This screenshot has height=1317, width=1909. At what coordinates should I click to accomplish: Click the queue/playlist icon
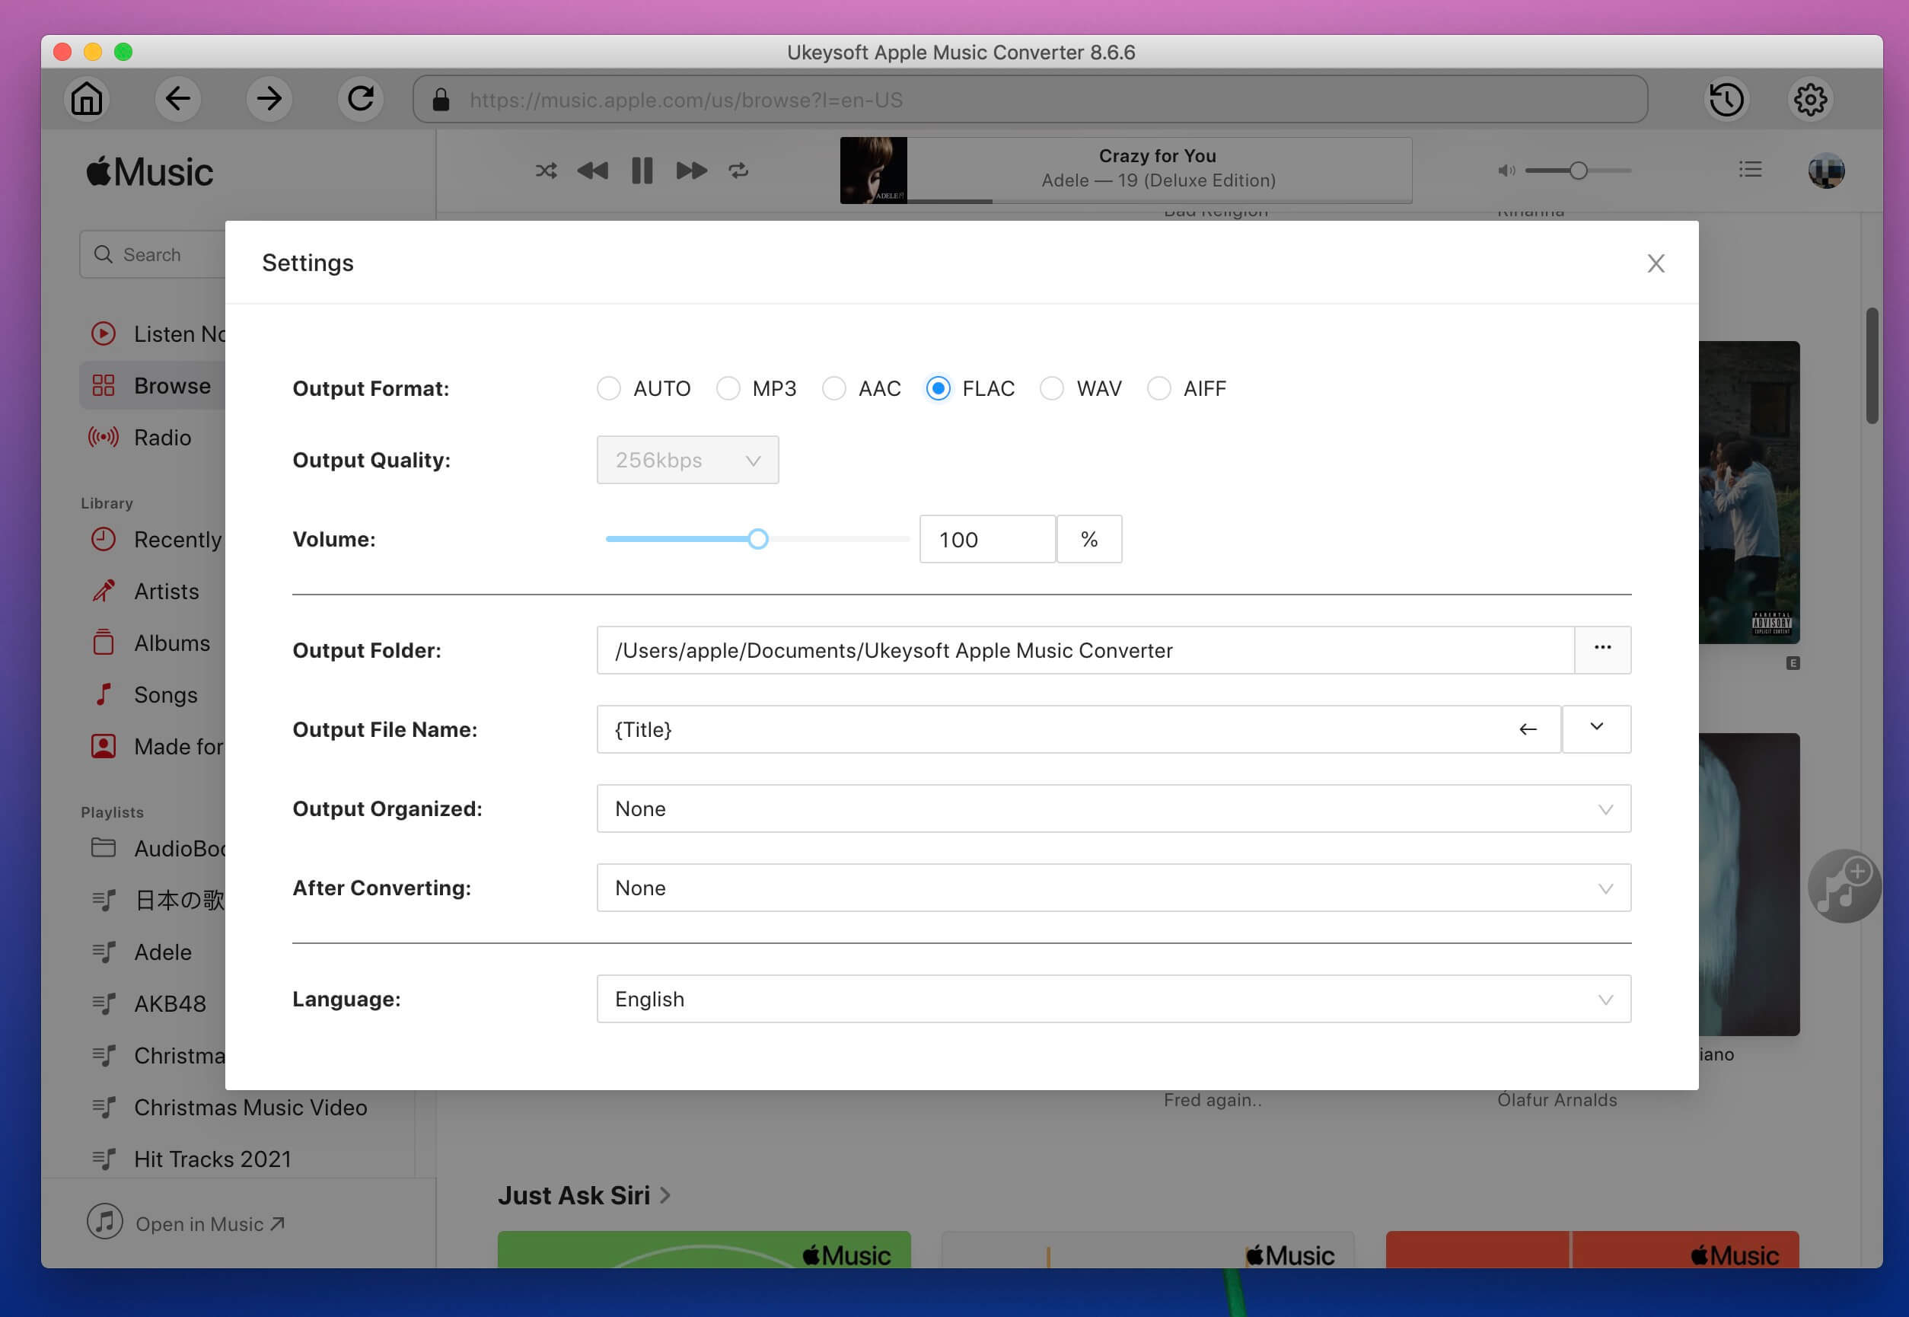[x=1751, y=170]
